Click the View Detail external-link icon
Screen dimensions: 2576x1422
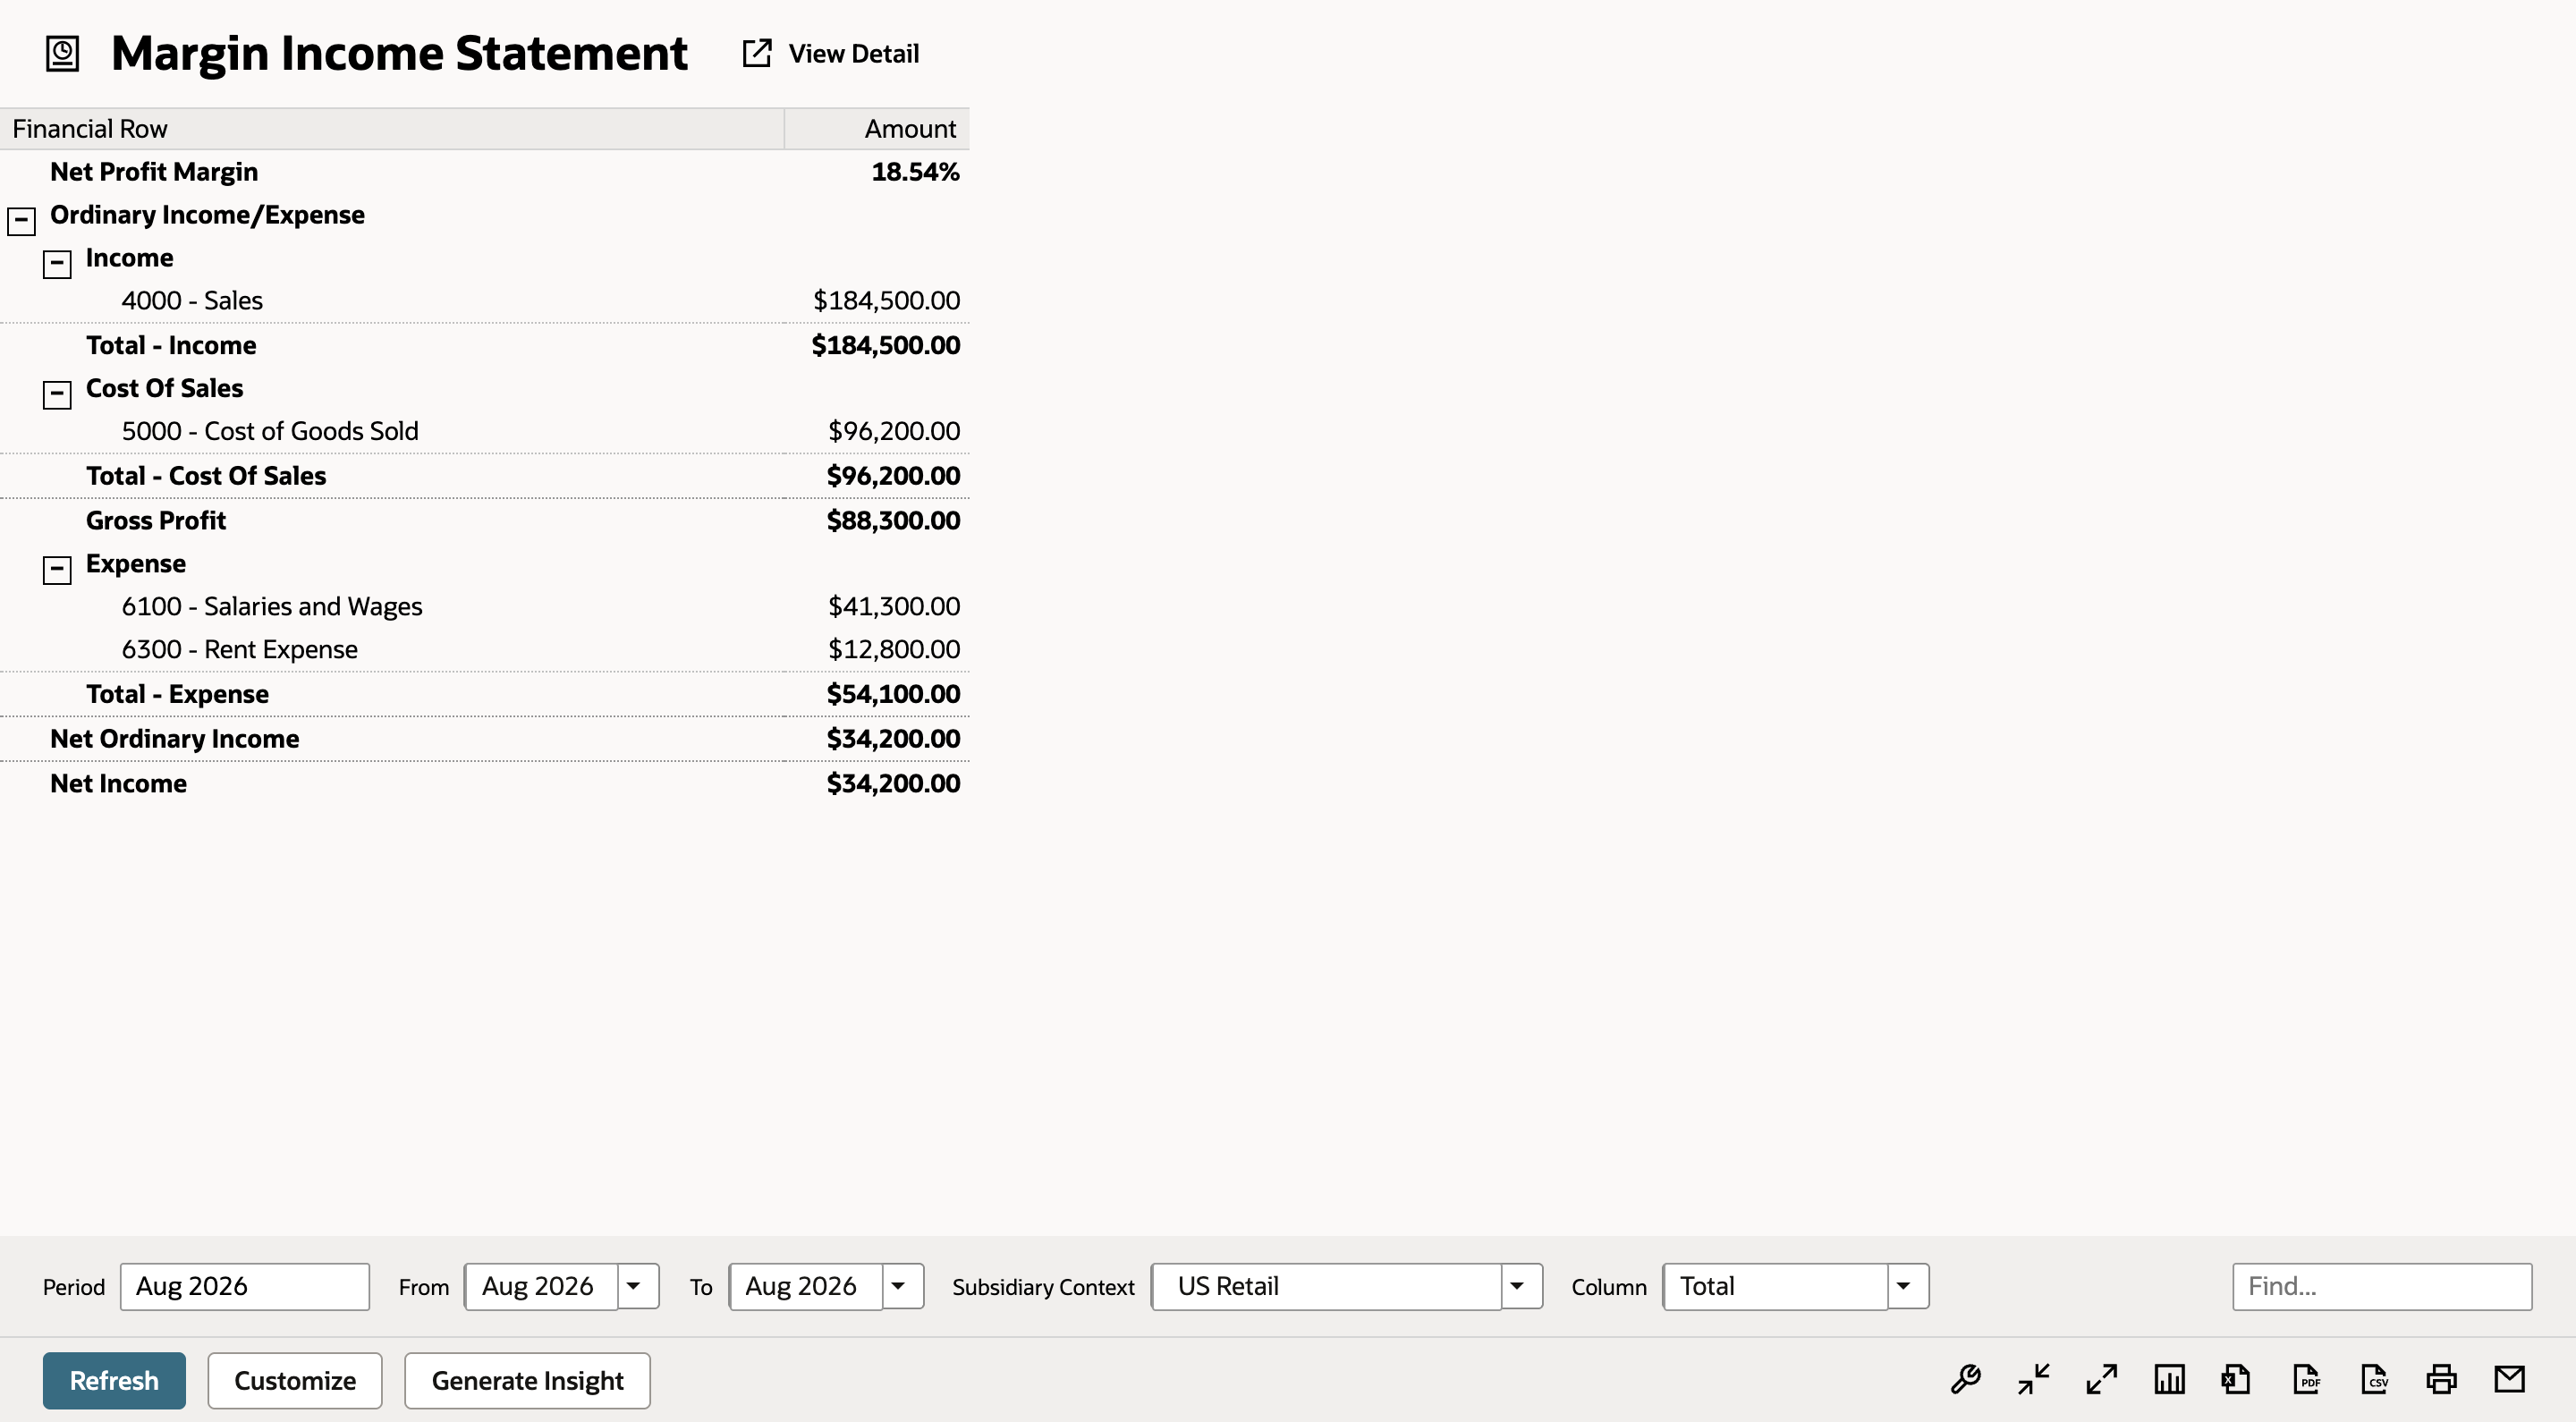pyautogui.click(x=757, y=53)
